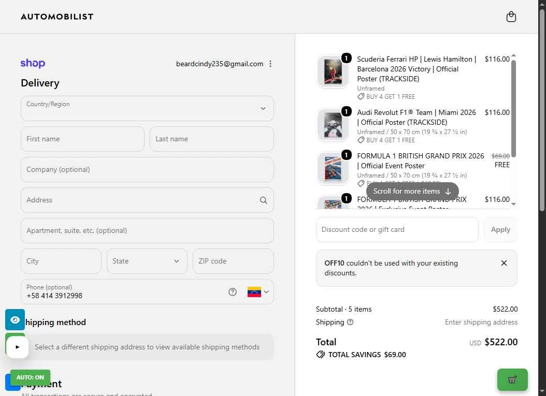546x396 pixels.
Task: Click the Discount code or gift card field
Action: (x=397, y=230)
